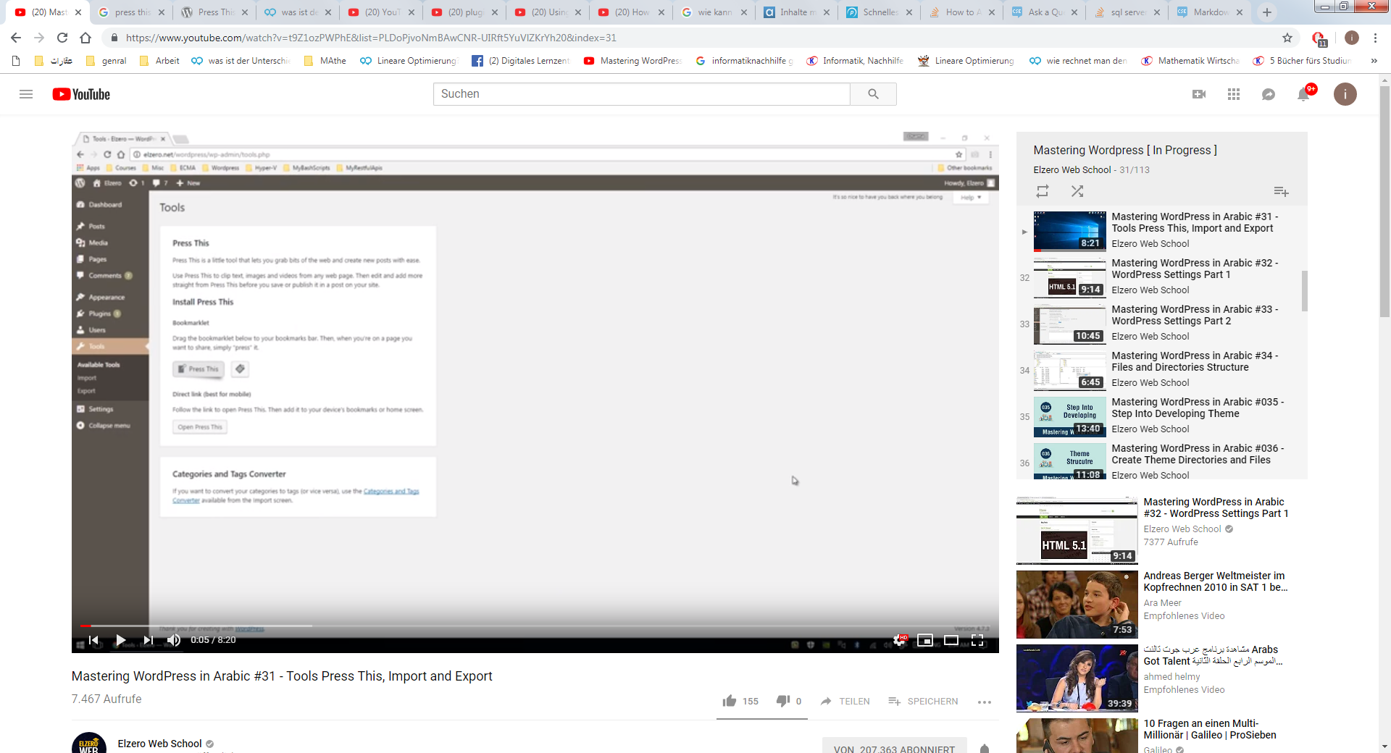Open suggested Andreas Berger Weltmeister video

click(1162, 604)
